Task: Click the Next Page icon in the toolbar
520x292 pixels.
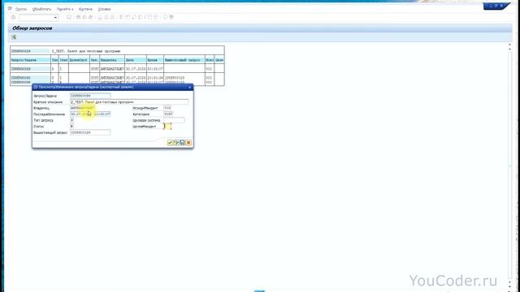Action: click(x=134, y=17)
